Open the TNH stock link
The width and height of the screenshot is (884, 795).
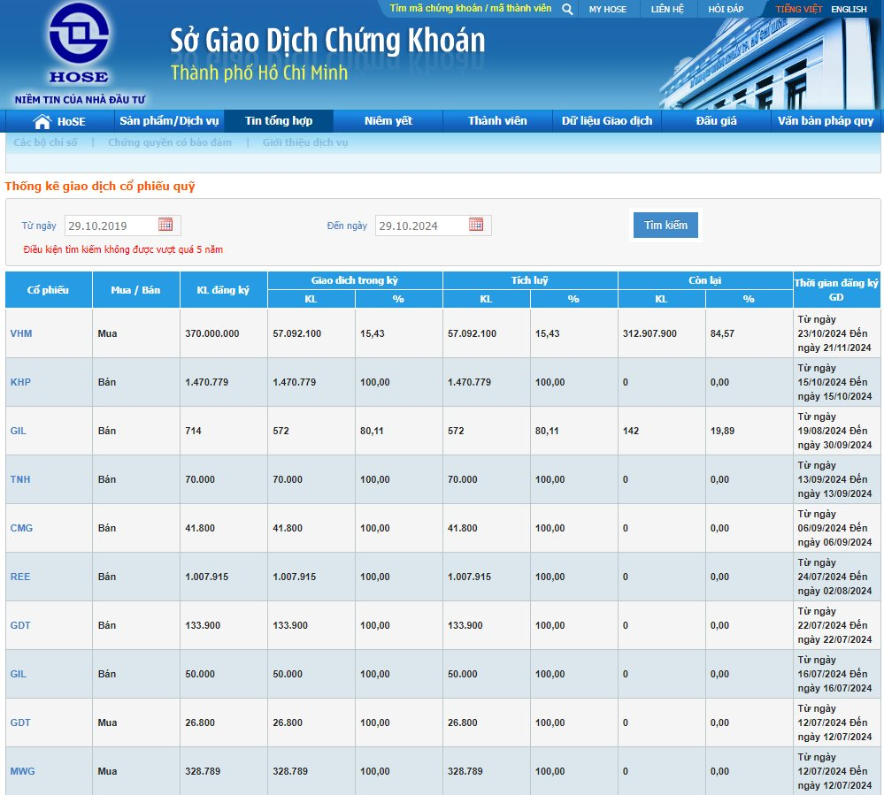(20, 479)
